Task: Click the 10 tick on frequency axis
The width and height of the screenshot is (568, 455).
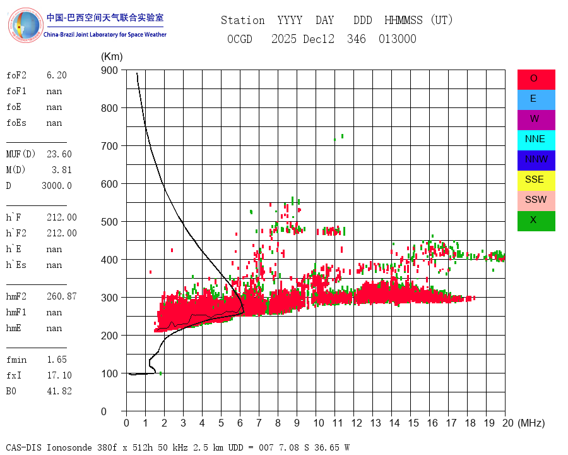Action: [x=319, y=423]
